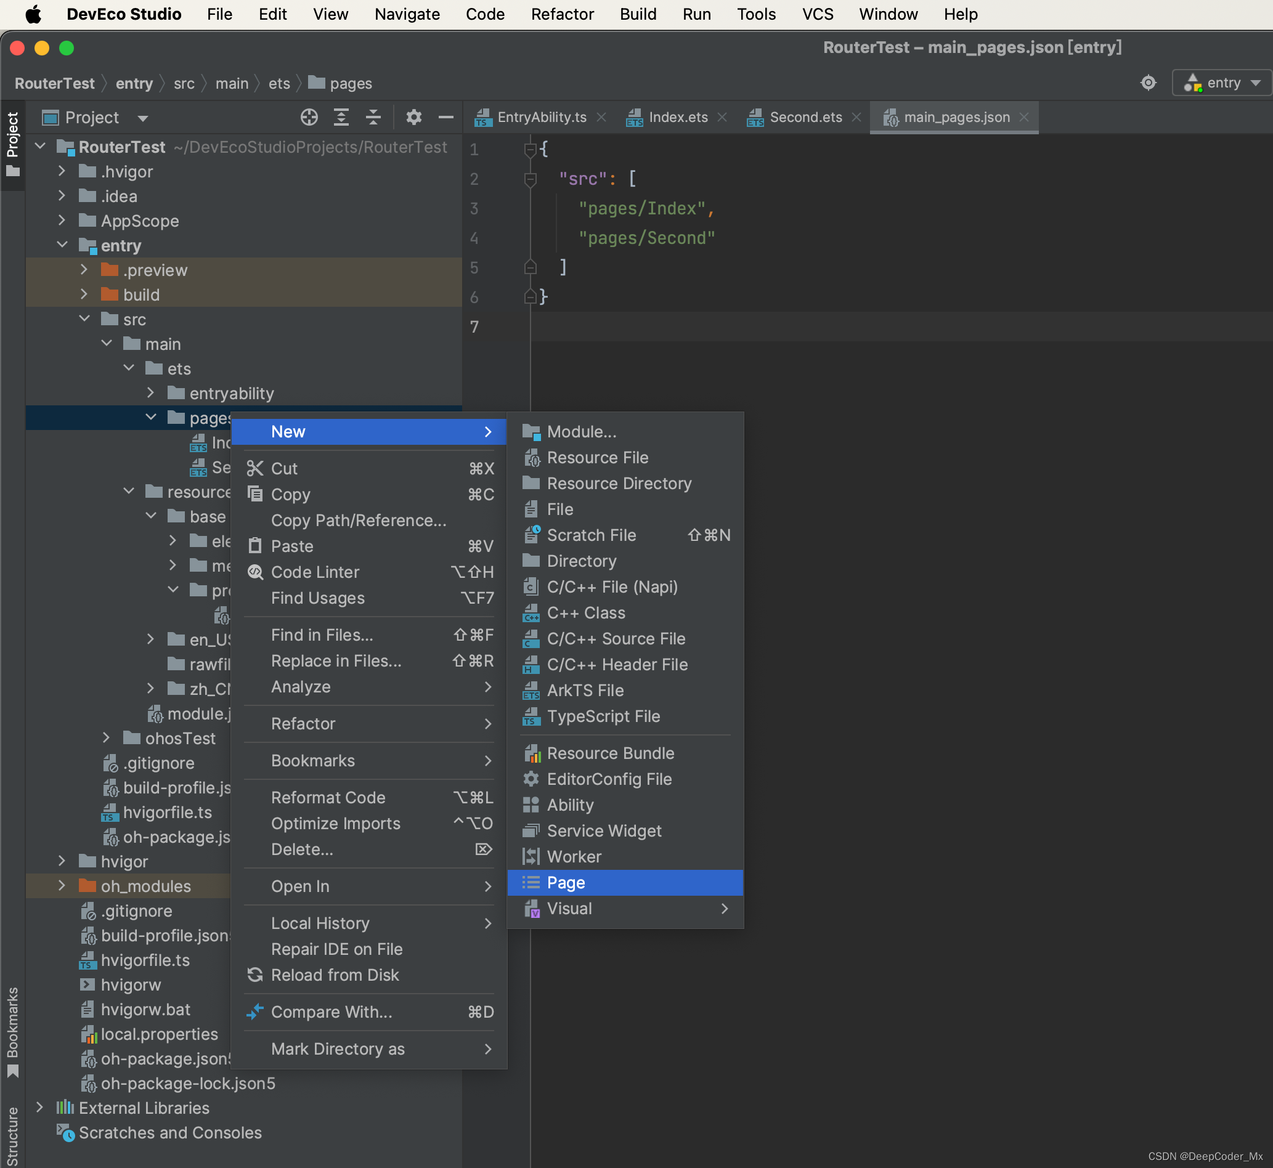Choose Page from the New submenu
The height and width of the screenshot is (1168, 1273).
point(566,882)
